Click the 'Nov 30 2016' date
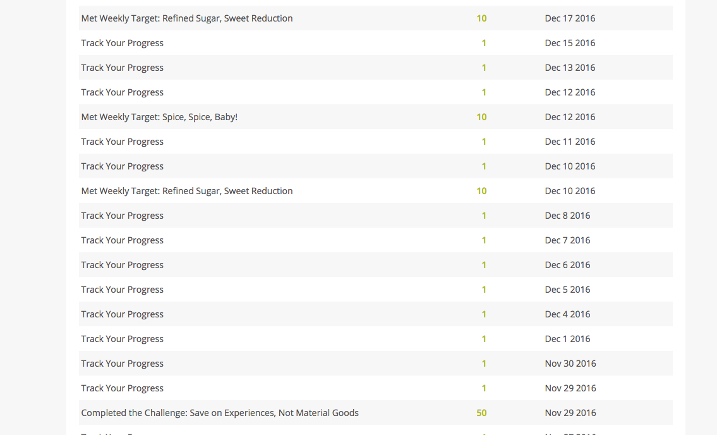 570,364
